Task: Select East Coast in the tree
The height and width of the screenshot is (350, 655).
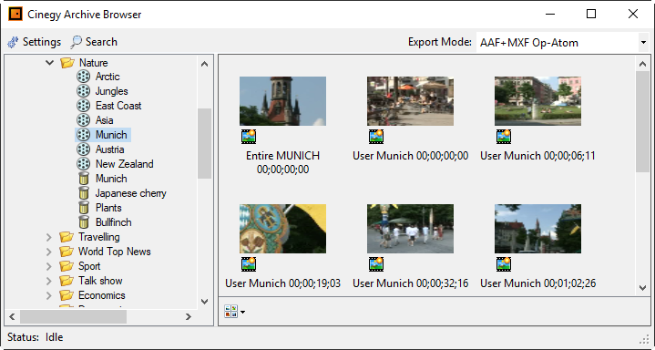Action: [x=118, y=106]
